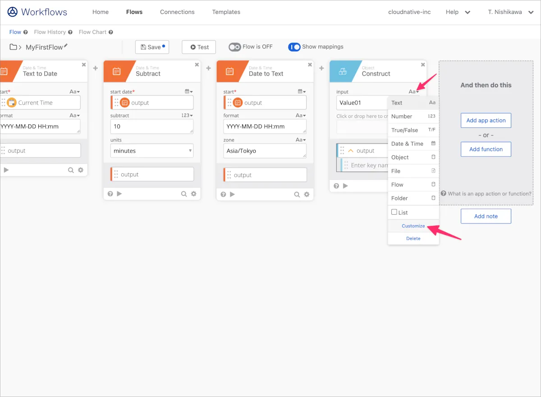Image resolution: width=541 pixels, height=397 pixels.
Task: Click the plus icon between Subtract and Date to Text
Action: (208, 68)
